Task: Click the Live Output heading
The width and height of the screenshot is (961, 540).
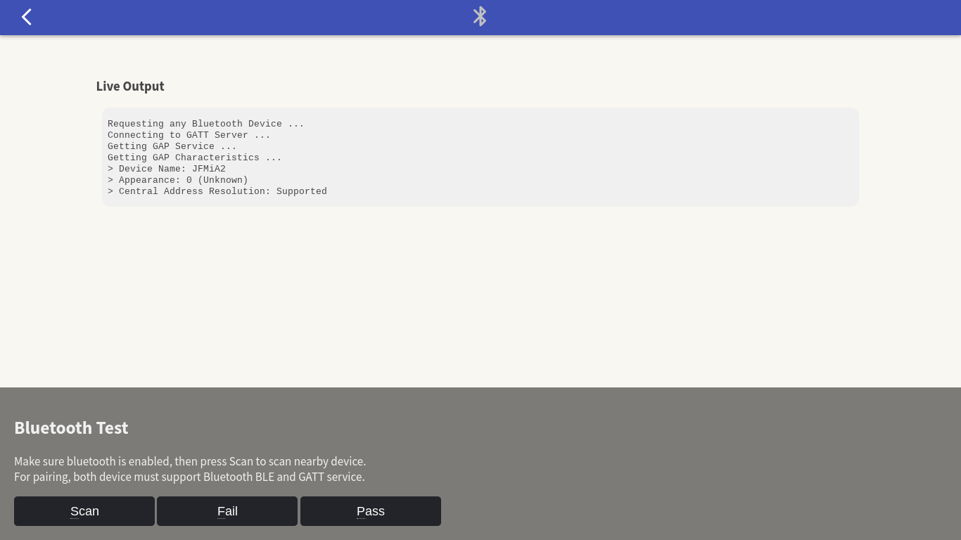Action: point(130,86)
